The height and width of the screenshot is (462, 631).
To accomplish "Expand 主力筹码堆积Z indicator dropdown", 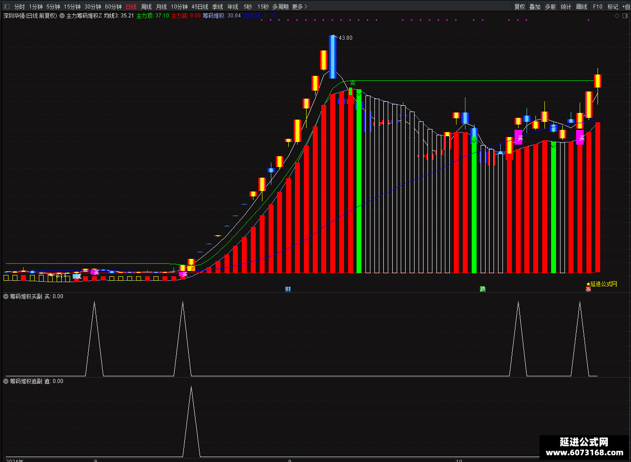I will 62,16.
